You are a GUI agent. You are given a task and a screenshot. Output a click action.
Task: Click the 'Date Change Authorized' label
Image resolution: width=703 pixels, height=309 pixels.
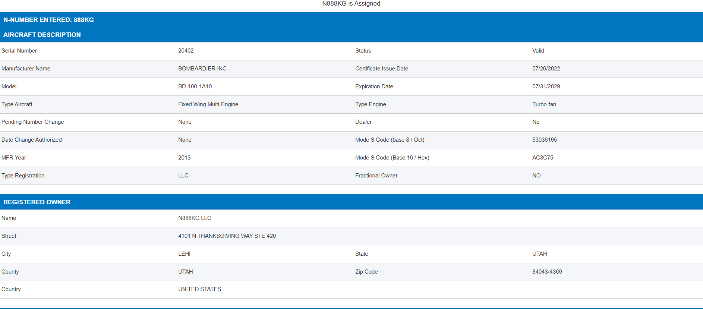tap(32, 140)
